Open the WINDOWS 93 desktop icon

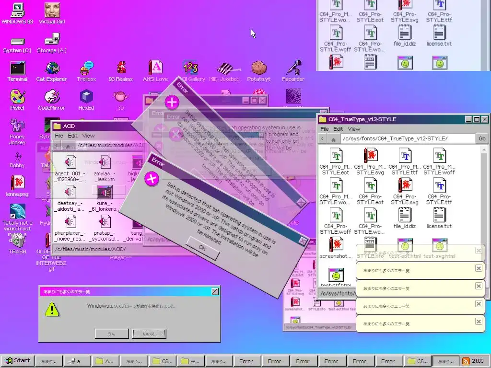click(18, 14)
